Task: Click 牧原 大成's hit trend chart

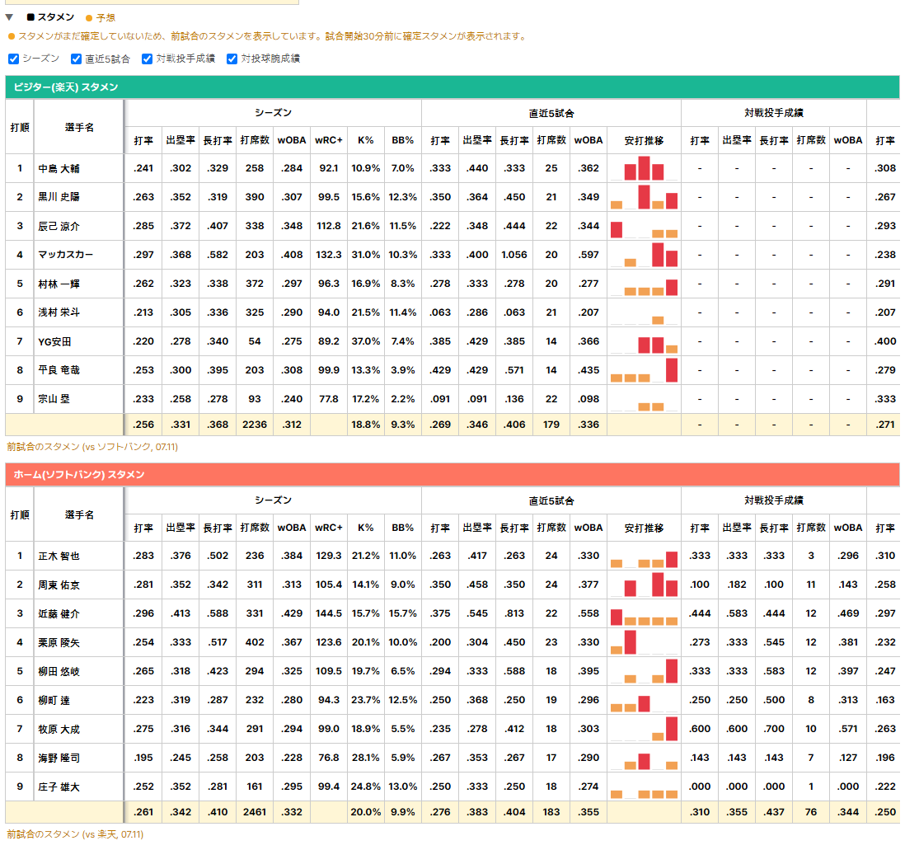Action: pos(644,729)
